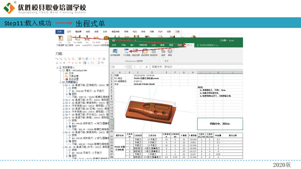Open the CPL + tab in Excel

(189, 45)
